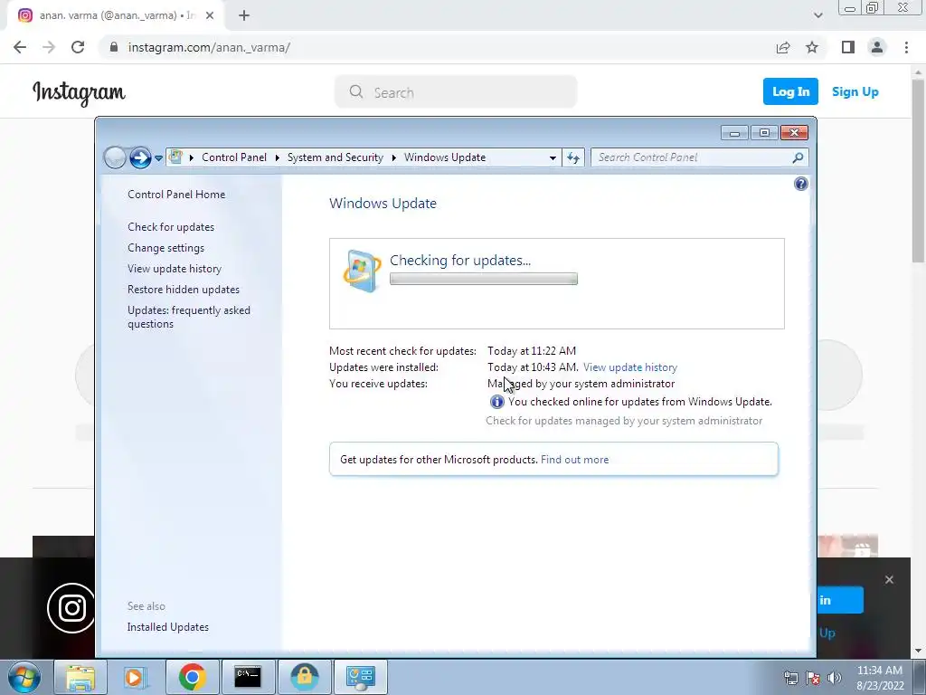The width and height of the screenshot is (926, 695).
Task: Click the Instagram camera logo in bottom banner
Action: click(71, 608)
